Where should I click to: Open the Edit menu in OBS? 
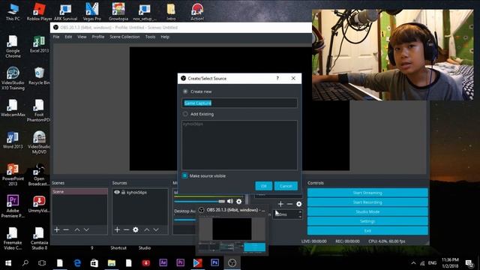pyautogui.click(x=68, y=37)
